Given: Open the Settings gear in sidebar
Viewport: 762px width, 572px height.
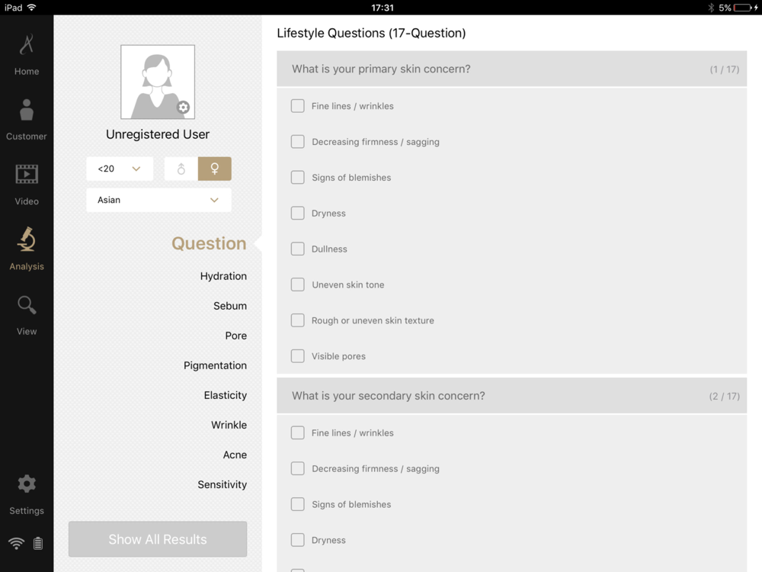Looking at the screenshot, I should [27, 484].
